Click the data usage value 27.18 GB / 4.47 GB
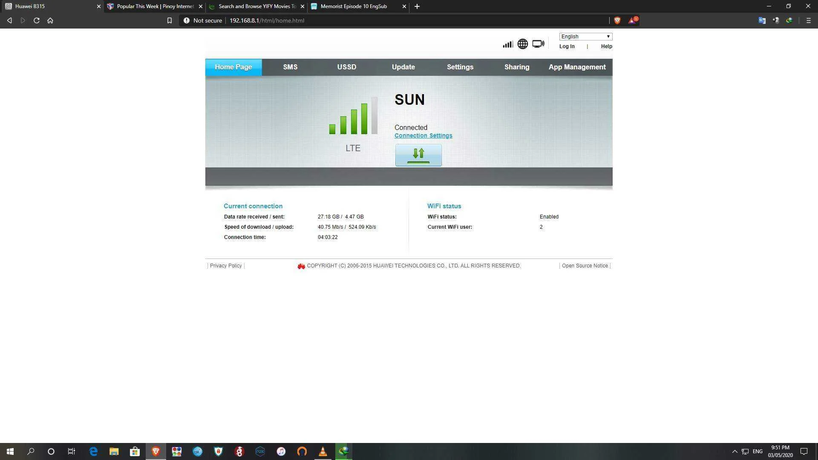818x460 pixels. coord(341,217)
